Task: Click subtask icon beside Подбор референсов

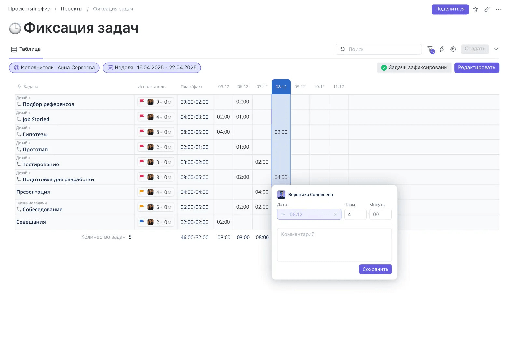Action: coord(19,104)
